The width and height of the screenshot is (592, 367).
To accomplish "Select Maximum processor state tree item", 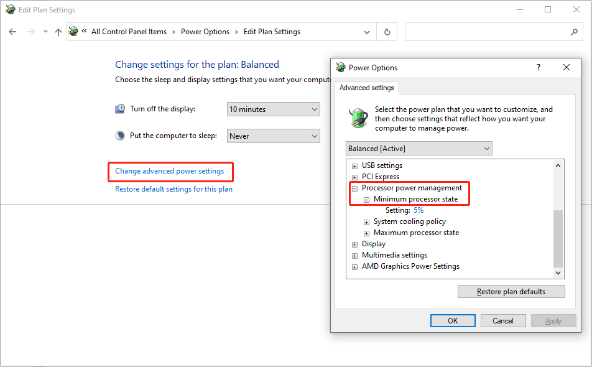I will 417,233.
